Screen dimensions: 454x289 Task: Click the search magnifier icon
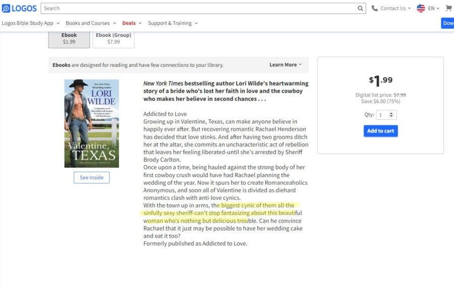click(360, 9)
